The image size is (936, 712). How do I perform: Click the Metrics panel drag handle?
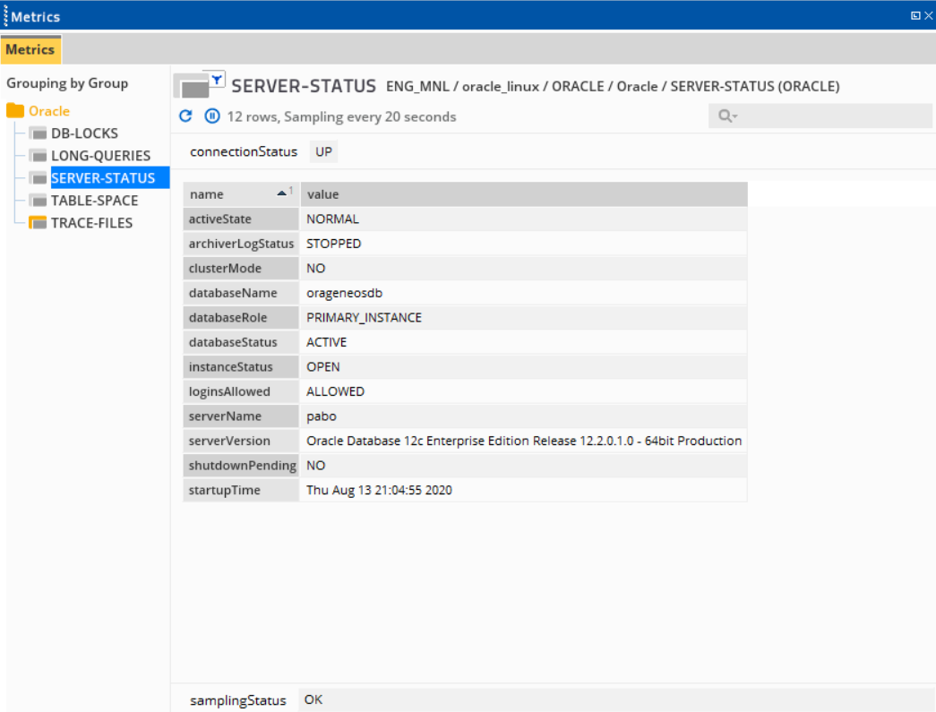click(x=5, y=16)
